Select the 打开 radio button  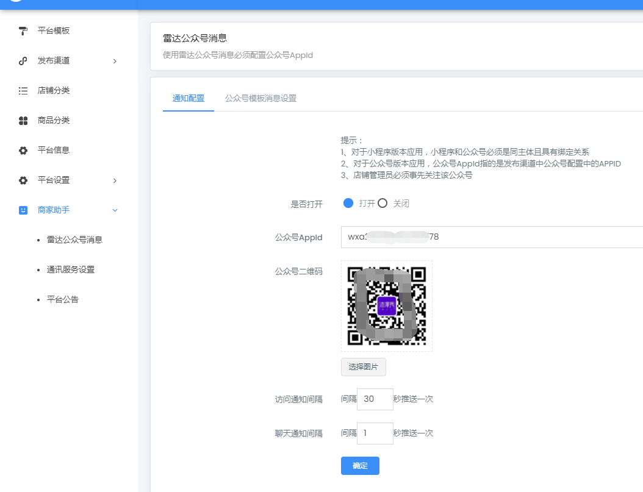(348, 203)
